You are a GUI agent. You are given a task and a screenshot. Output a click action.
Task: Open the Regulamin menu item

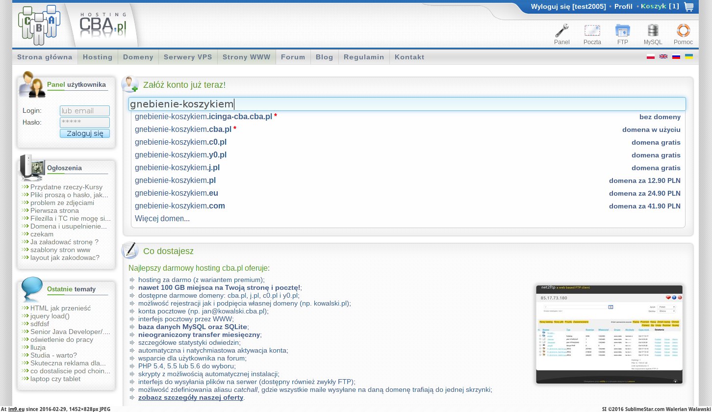364,57
